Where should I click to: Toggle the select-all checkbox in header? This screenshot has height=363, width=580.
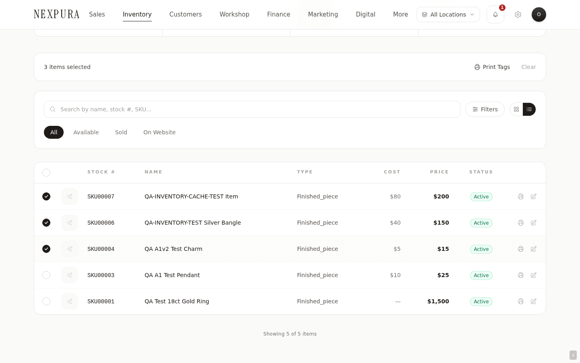click(x=46, y=173)
